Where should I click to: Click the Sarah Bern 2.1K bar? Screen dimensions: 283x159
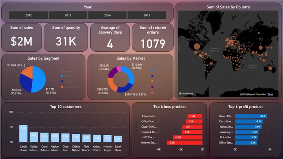[118, 139]
